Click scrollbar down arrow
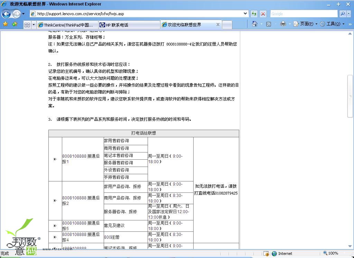This screenshot has width=354, height=258. [350, 246]
